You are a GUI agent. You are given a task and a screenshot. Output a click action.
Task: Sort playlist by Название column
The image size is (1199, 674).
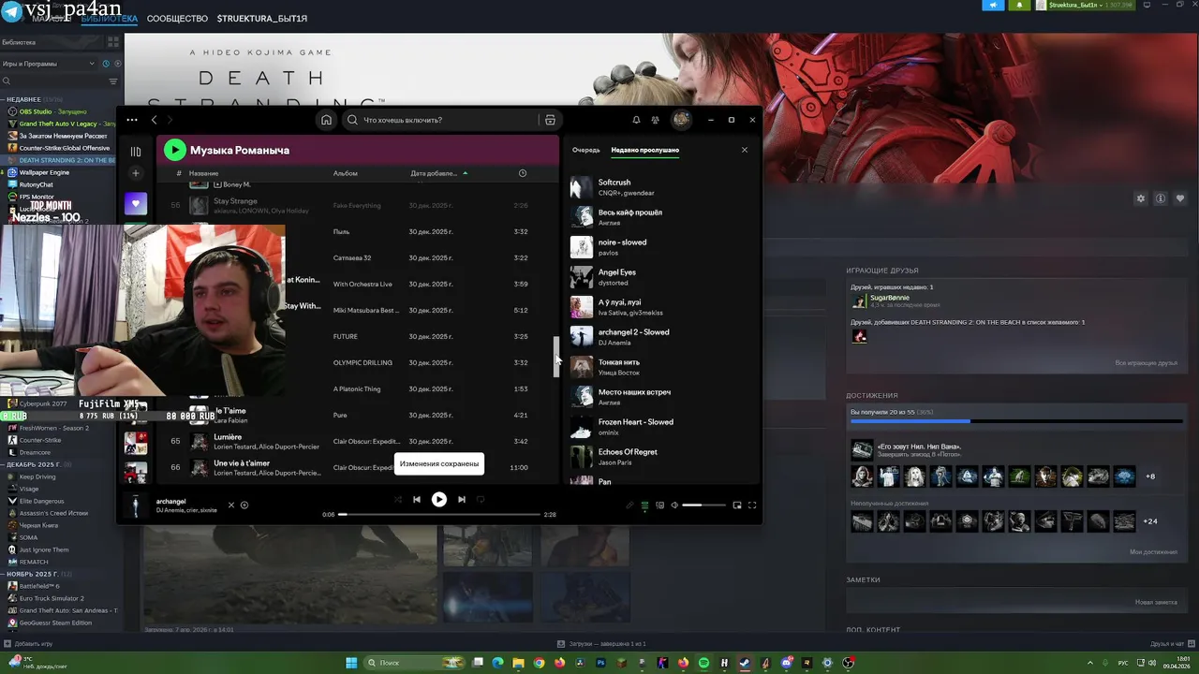point(203,173)
